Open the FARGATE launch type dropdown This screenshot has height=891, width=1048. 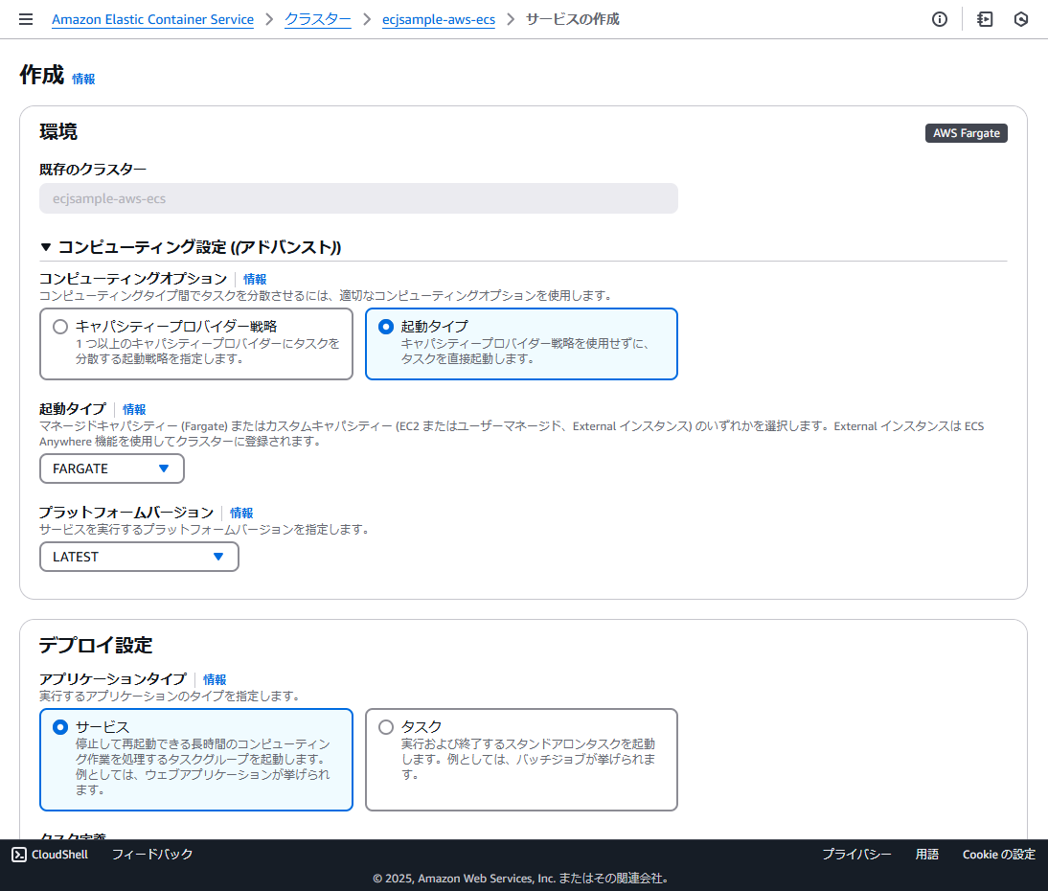coord(112,468)
